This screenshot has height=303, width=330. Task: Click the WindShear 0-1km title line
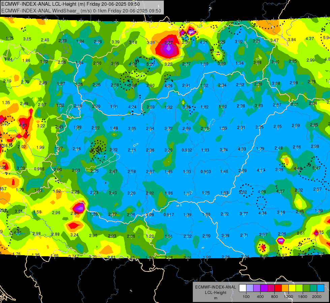coord(81,11)
